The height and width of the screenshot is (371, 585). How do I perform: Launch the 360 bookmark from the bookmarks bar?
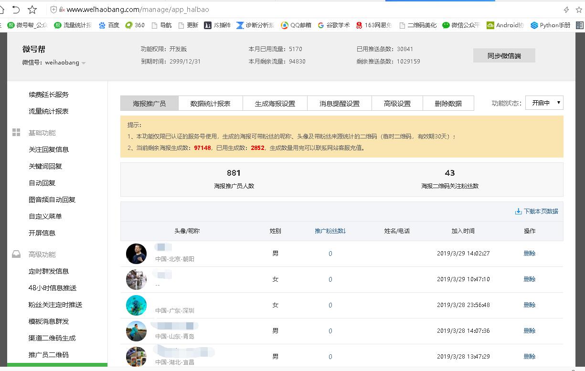pyautogui.click(x=135, y=25)
